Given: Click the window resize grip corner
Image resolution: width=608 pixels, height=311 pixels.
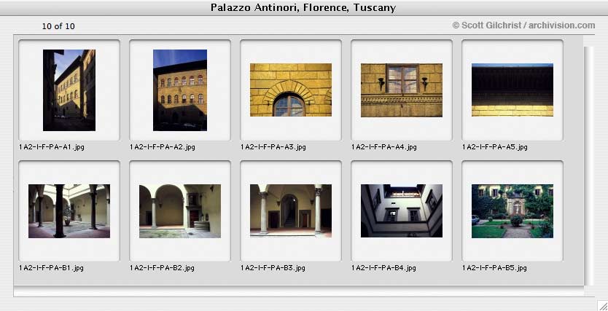Looking at the screenshot, I should 601,304.
